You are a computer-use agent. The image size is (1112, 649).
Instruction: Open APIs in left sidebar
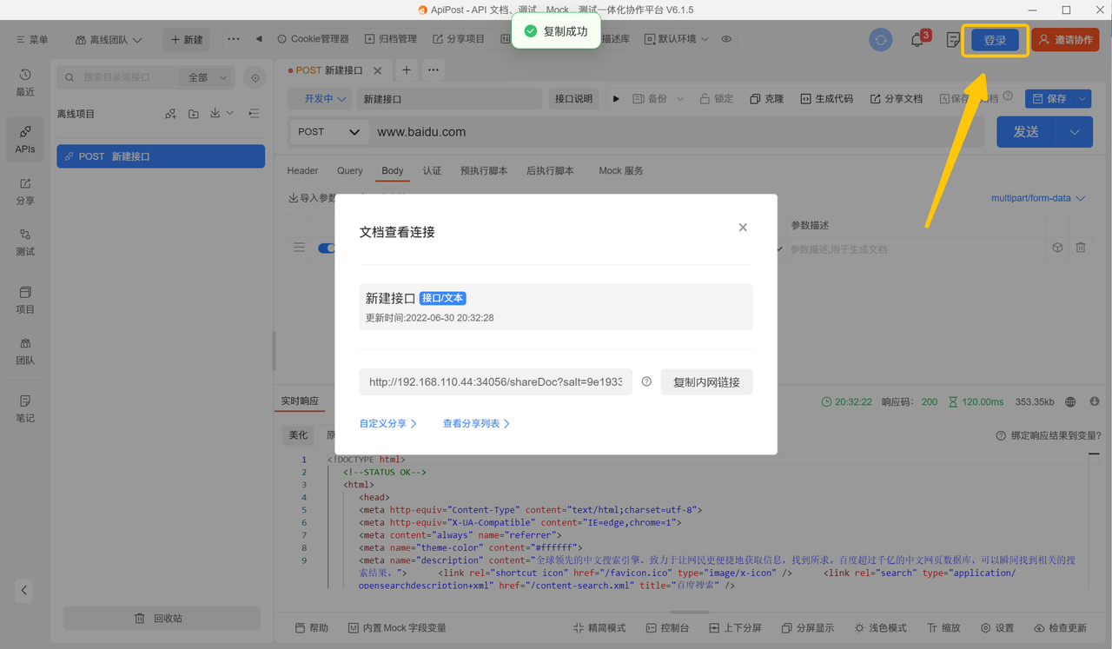(25, 140)
